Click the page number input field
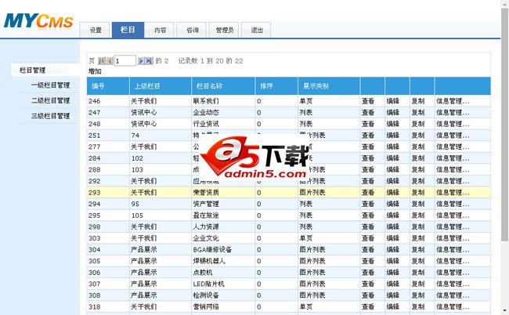The width and height of the screenshot is (509, 315). pos(125,60)
